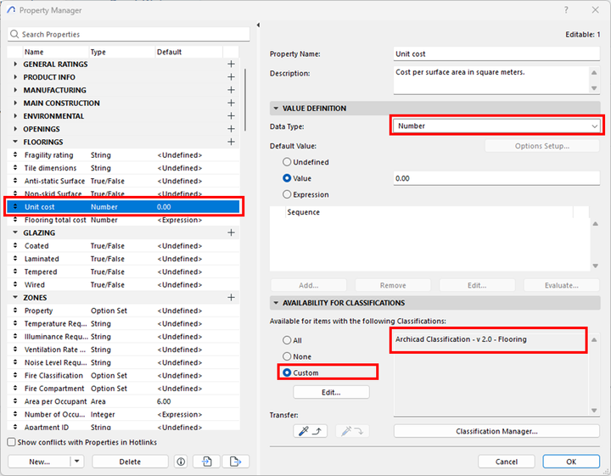Click reorder handle of Tile dimensions
This screenshot has width=611, height=476.
tap(15, 168)
